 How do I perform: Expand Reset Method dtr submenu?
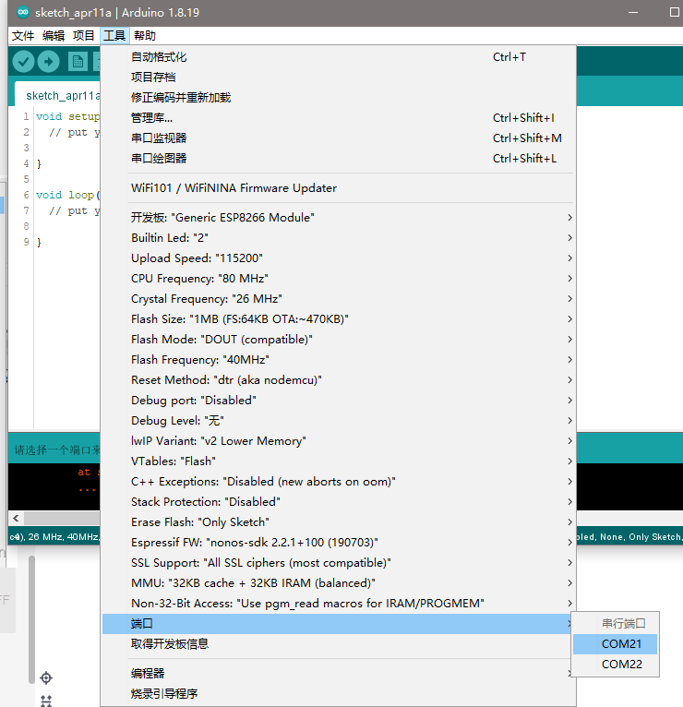click(339, 380)
